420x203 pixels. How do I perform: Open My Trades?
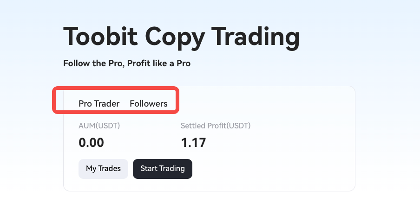pos(103,169)
